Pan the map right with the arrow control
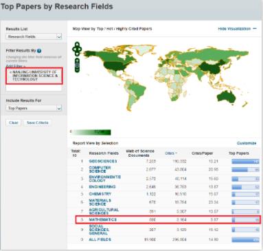This screenshot has height=251, width=263. pos(80,49)
